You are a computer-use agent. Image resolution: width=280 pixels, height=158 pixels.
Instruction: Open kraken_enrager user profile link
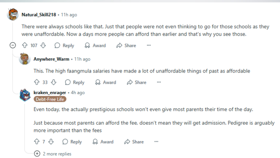point(50,93)
